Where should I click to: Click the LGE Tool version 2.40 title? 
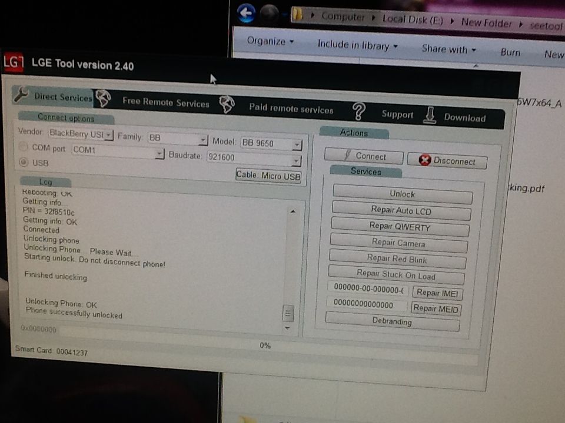tap(82, 64)
